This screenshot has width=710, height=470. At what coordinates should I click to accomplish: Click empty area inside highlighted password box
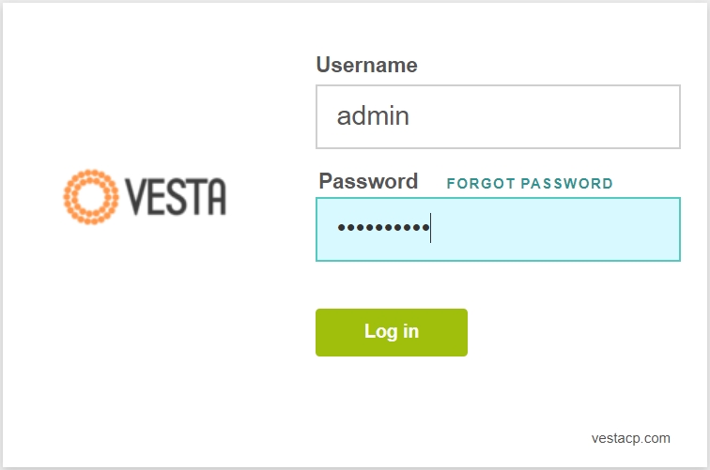tap(555, 229)
